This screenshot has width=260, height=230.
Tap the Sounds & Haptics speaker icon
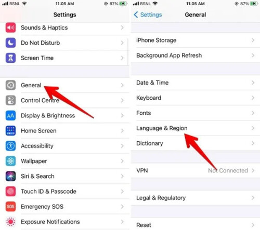tap(10, 28)
